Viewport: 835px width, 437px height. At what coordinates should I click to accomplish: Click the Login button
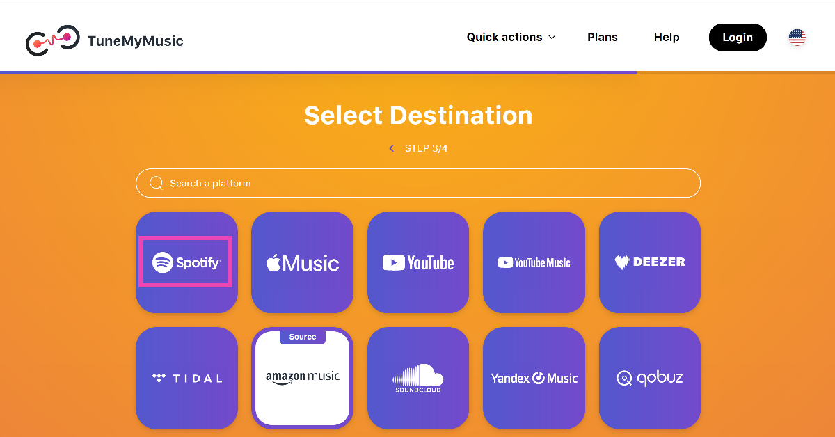[x=738, y=38]
